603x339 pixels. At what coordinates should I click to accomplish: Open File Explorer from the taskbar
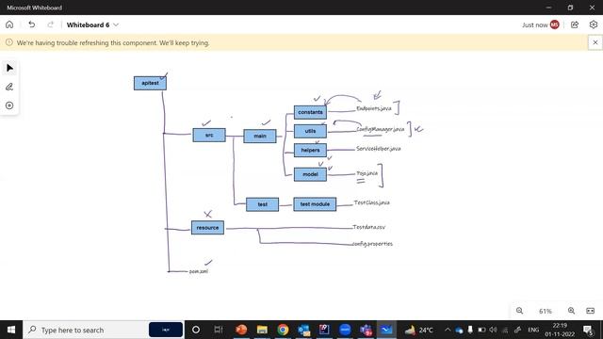pyautogui.click(x=262, y=330)
